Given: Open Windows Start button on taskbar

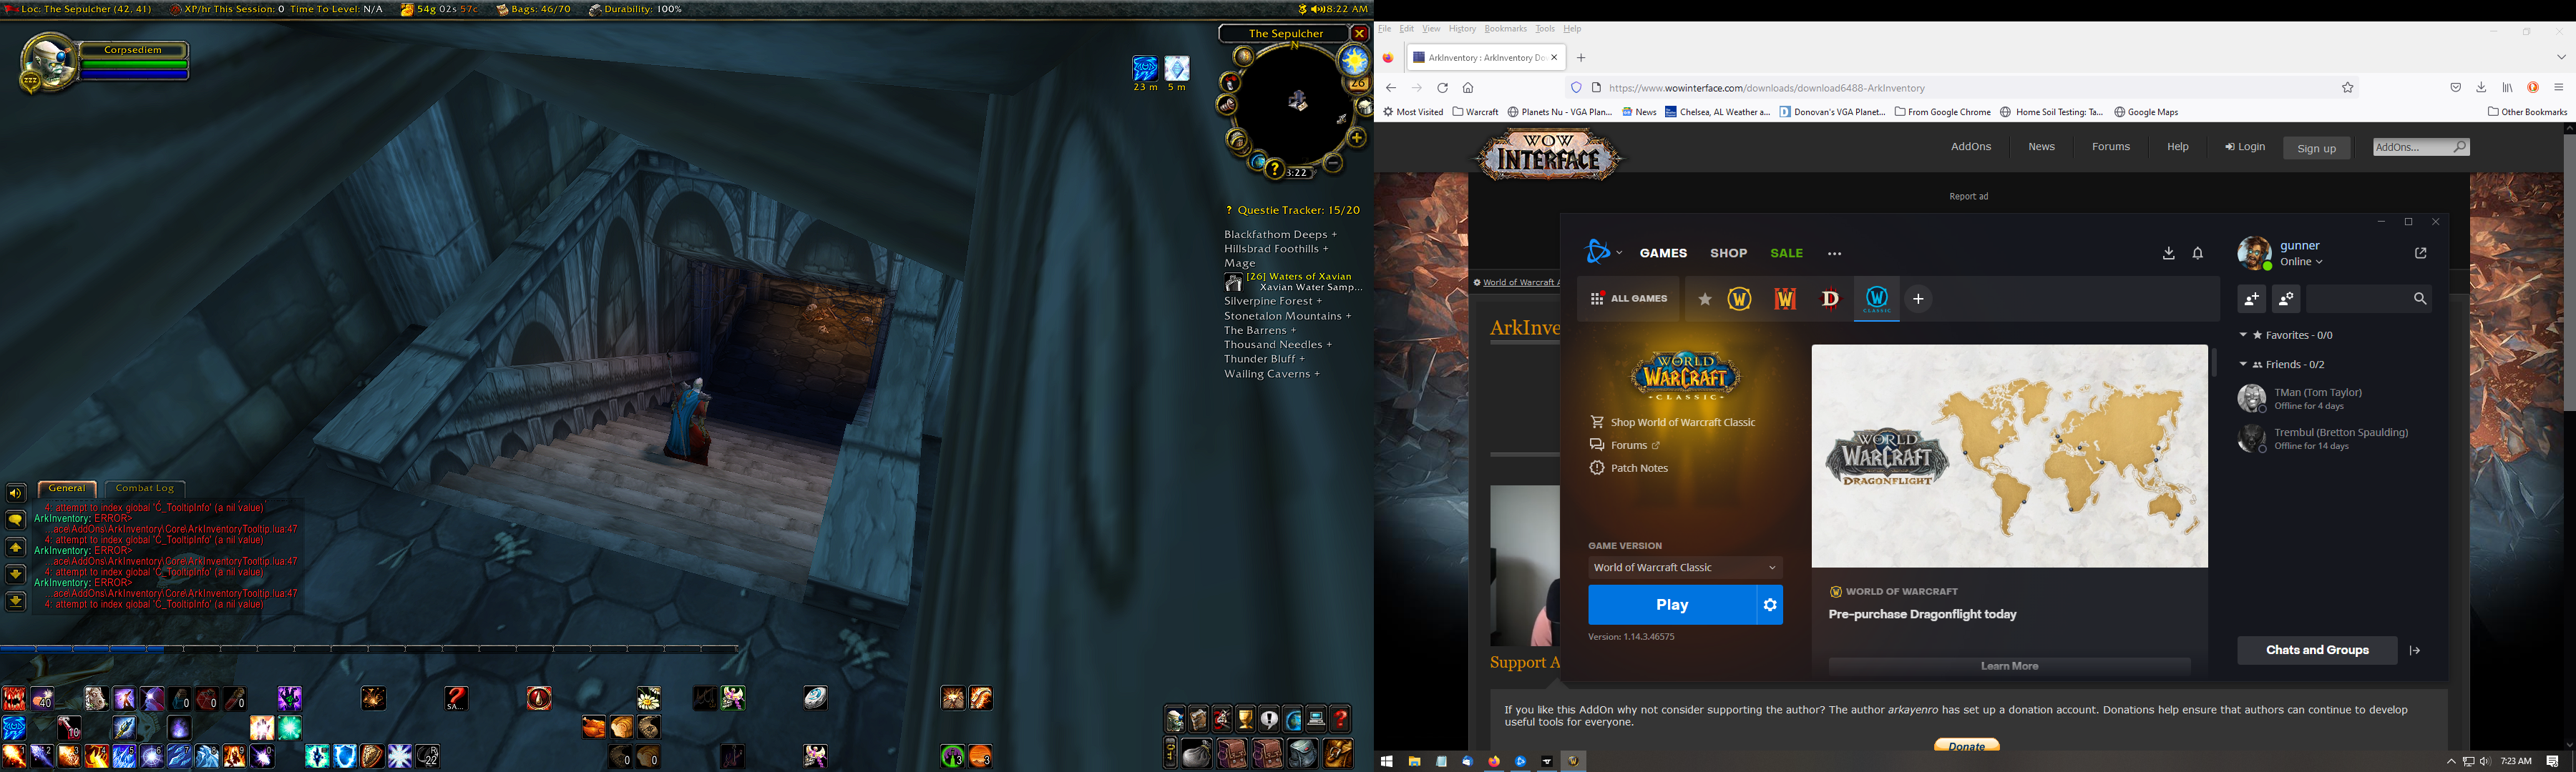Looking at the screenshot, I should point(1386,761).
